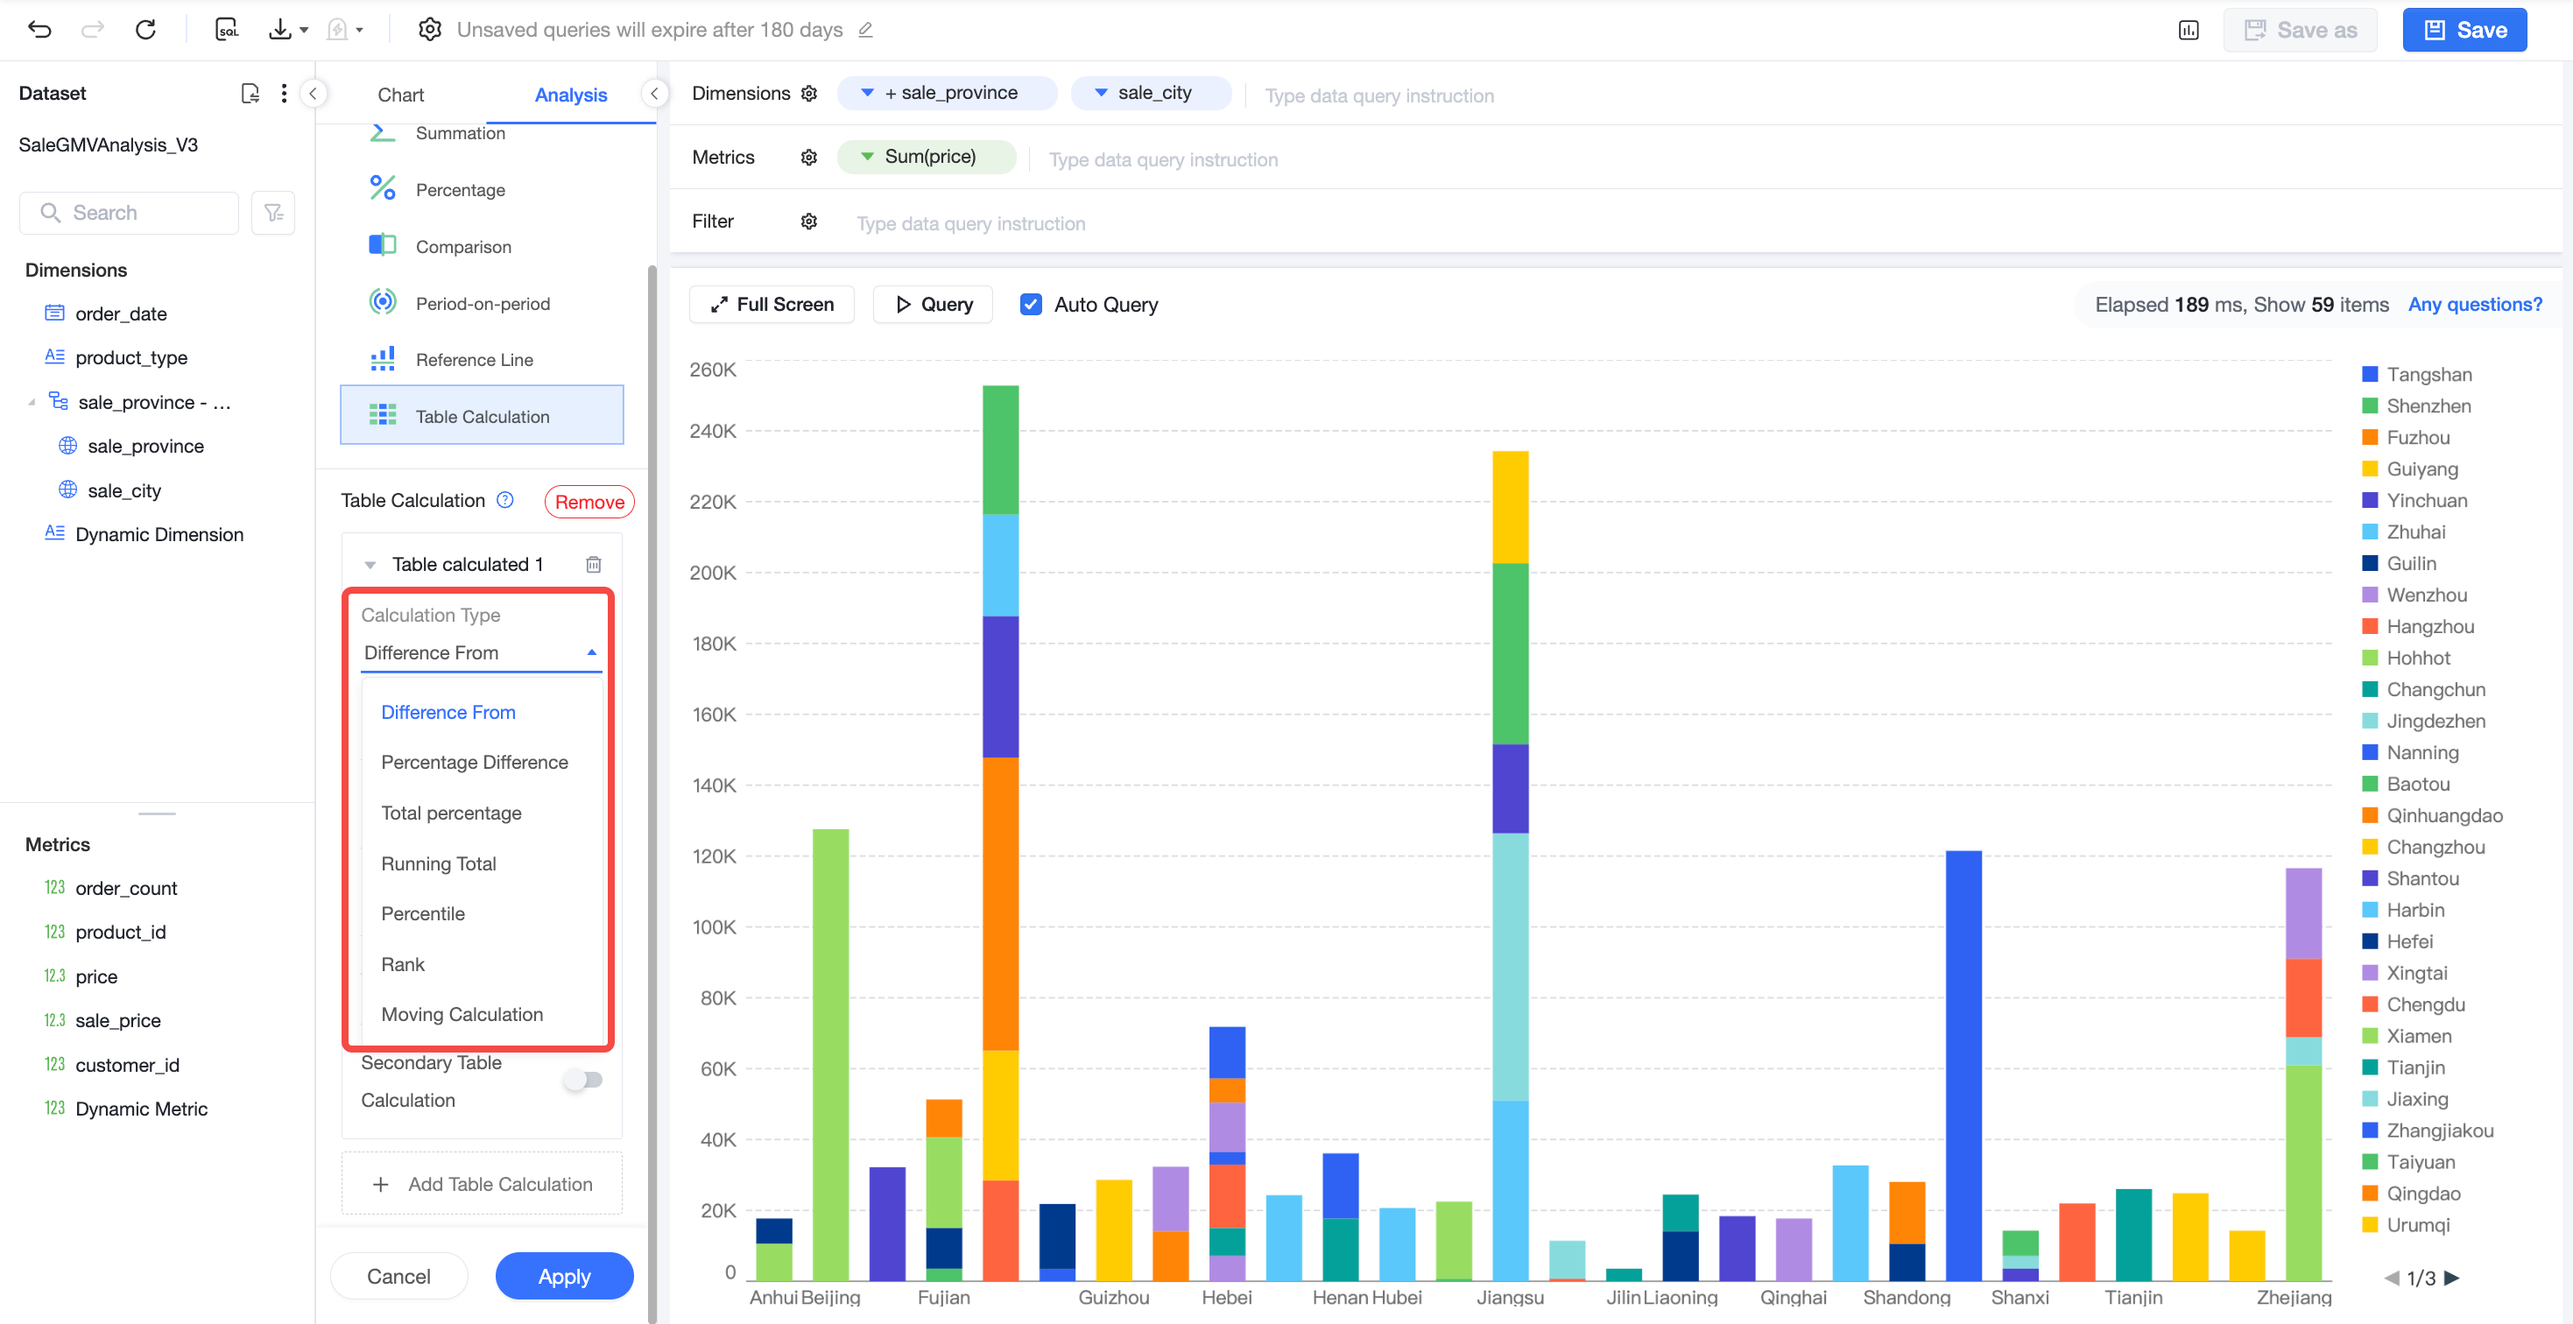Uncheck the Auto Query checkbox

click(1031, 305)
